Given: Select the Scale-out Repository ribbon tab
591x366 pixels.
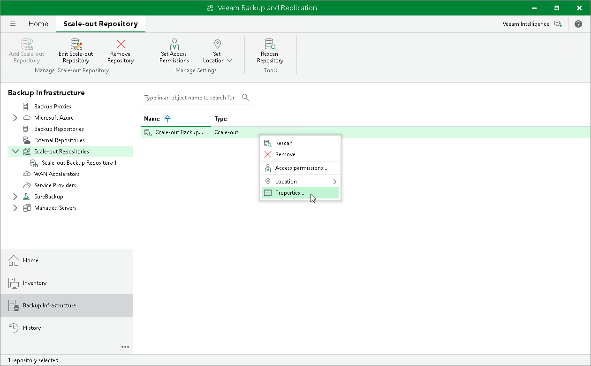Looking at the screenshot, I should (100, 24).
